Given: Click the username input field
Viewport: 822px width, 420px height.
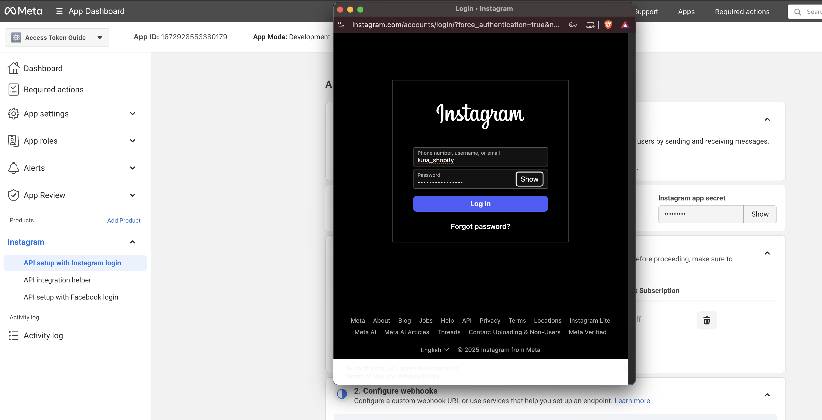Looking at the screenshot, I should [x=480, y=157].
